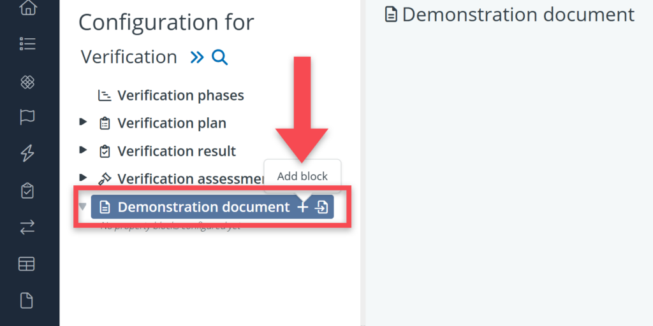The height and width of the screenshot is (326, 653).
Task: Click import icon beside Add block plus
Action: [x=322, y=207]
